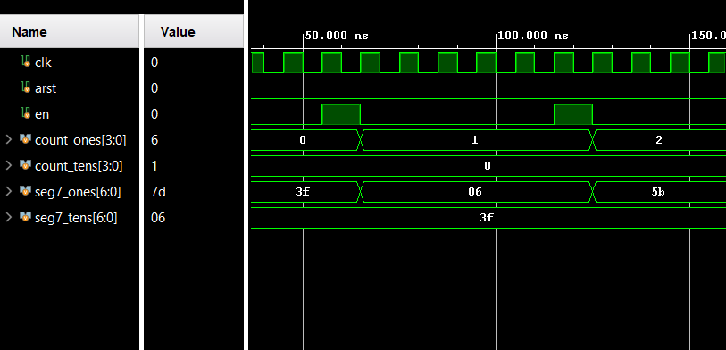Click count_tens value 1

tap(154, 166)
